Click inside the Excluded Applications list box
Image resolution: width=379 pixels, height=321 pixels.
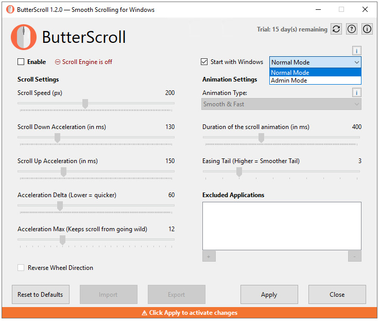282,226
